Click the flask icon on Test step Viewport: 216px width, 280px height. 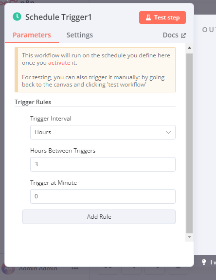[x=148, y=17]
